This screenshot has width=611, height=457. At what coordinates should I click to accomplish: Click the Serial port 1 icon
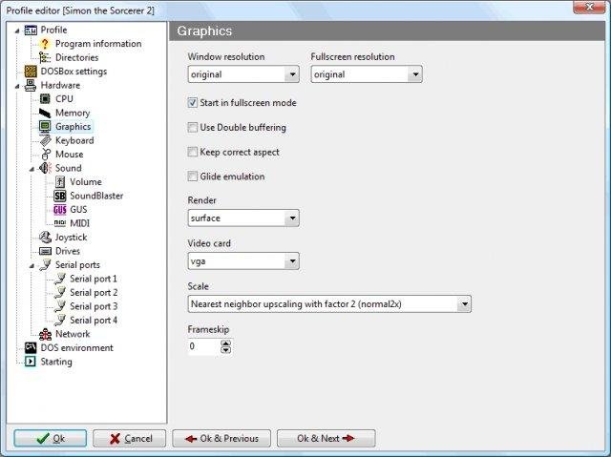[60, 279]
